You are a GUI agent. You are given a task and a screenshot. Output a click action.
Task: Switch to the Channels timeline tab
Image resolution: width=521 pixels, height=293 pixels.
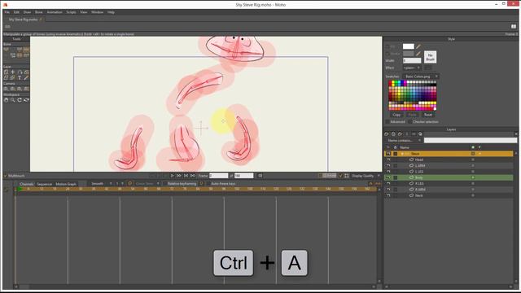tap(27, 184)
